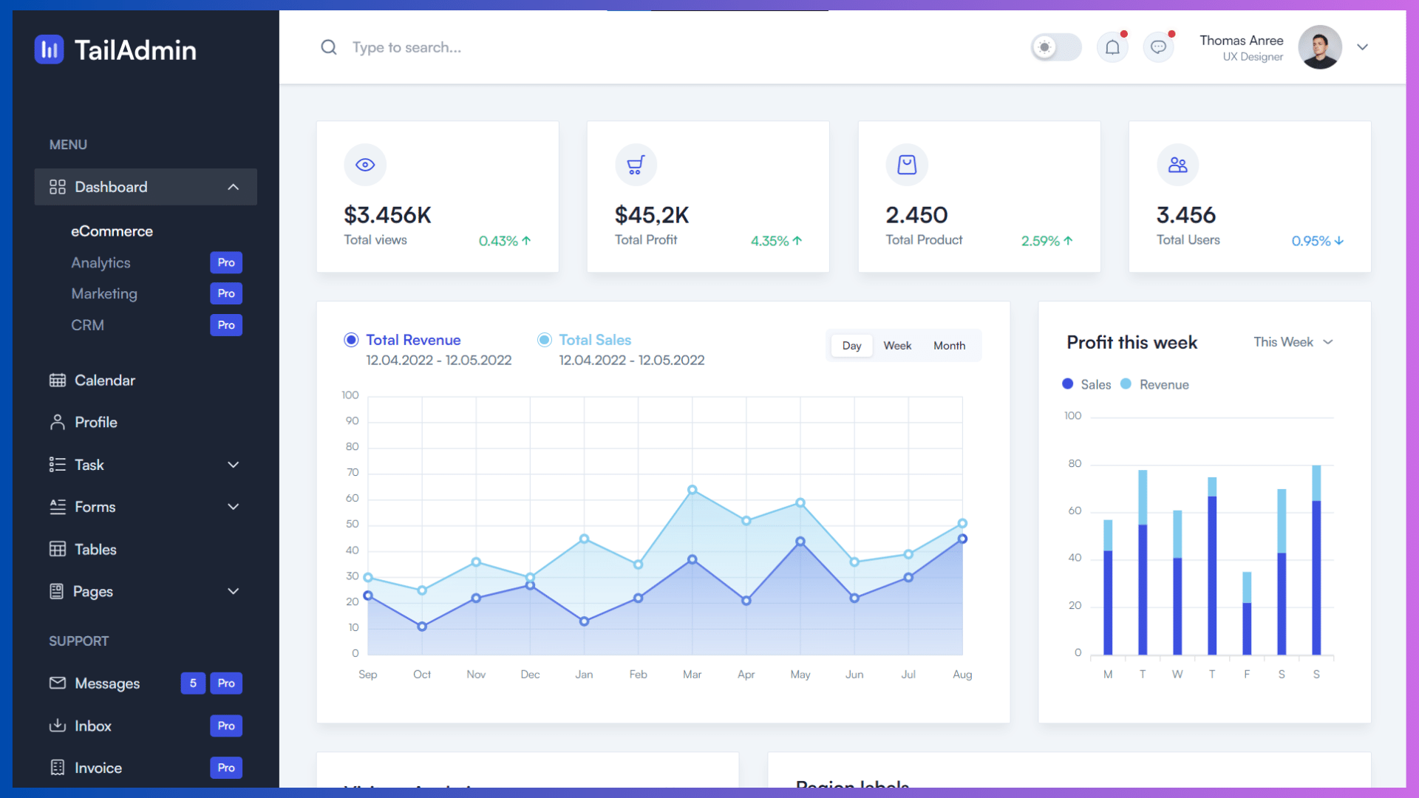Click the Total Users people icon

click(1177, 165)
